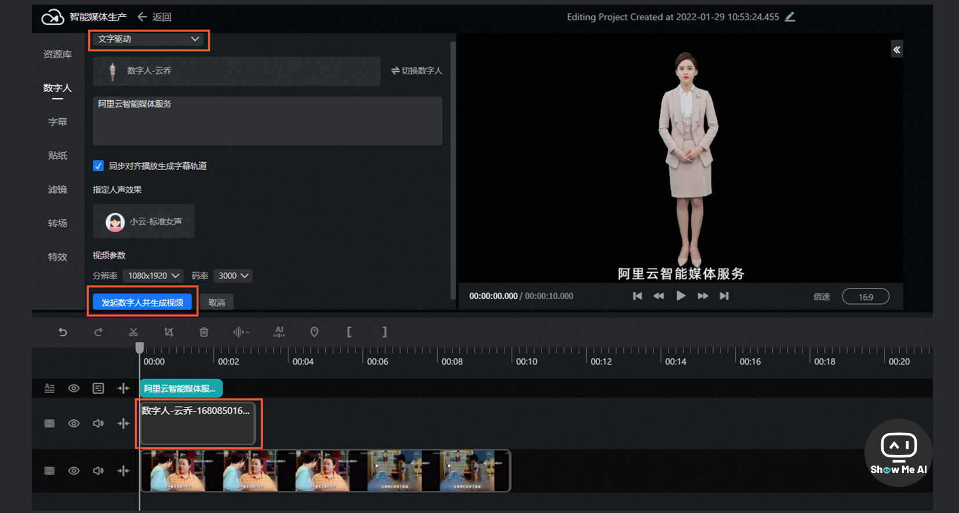Screen dimensions: 959x513
Task: Jump to the end of the preview
Action: pos(724,296)
